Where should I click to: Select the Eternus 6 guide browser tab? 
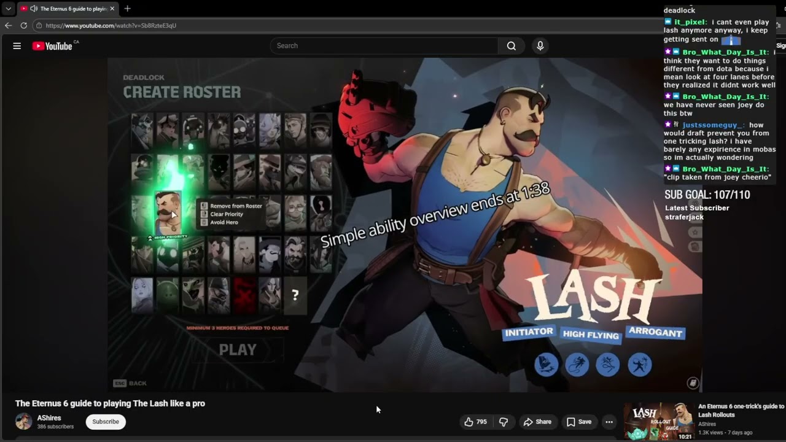(x=68, y=9)
